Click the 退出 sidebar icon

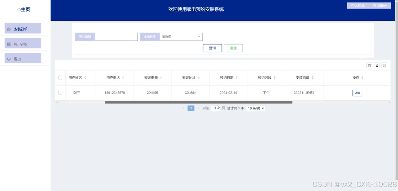[9, 59]
